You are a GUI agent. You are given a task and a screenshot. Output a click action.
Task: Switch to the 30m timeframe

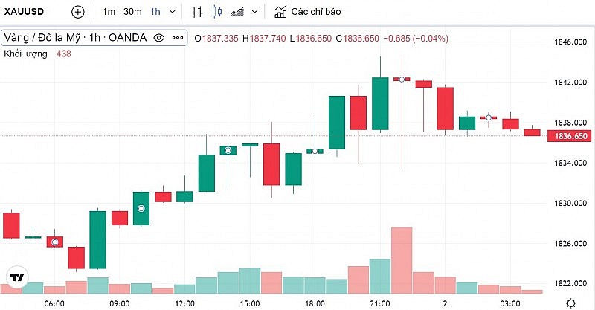[x=132, y=12]
